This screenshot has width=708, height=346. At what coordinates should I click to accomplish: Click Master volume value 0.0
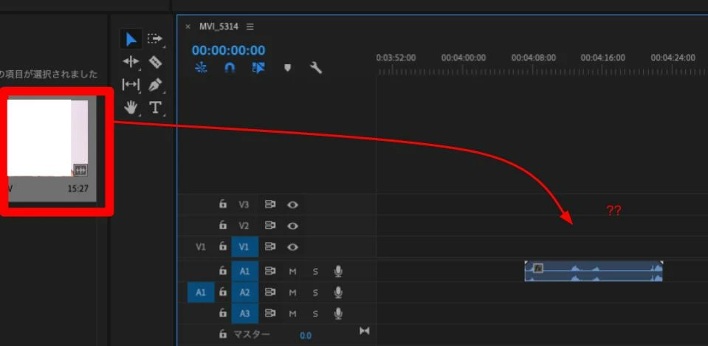(306, 336)
